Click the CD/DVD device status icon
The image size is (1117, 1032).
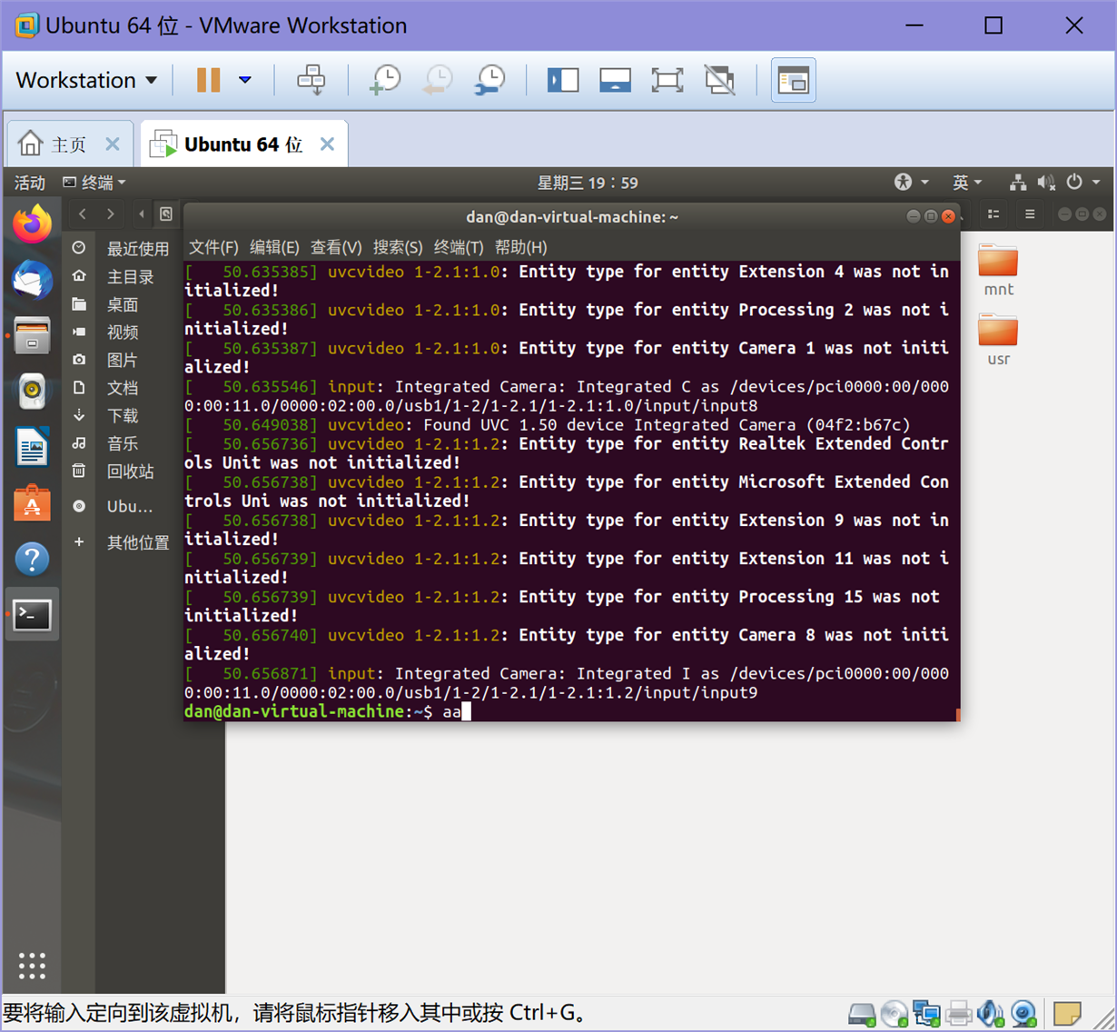tap(894, 1013)
